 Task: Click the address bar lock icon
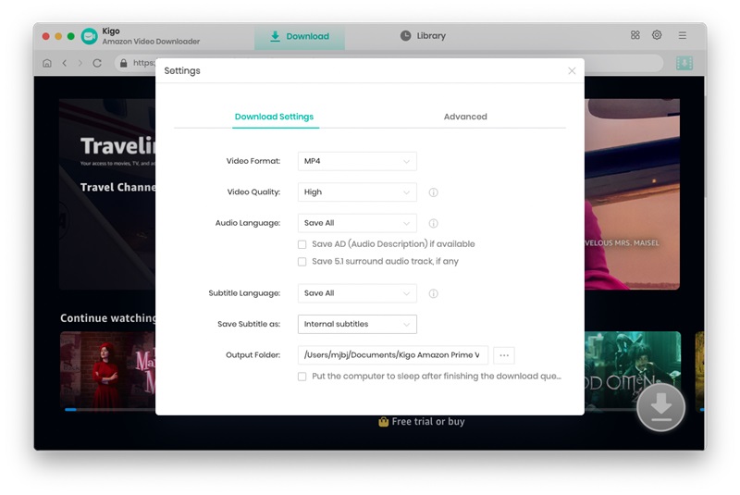(x=123, y=63)
